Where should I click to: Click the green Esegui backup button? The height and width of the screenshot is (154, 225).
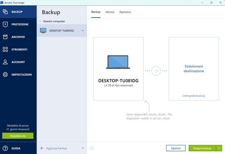(x=202, y=148)
